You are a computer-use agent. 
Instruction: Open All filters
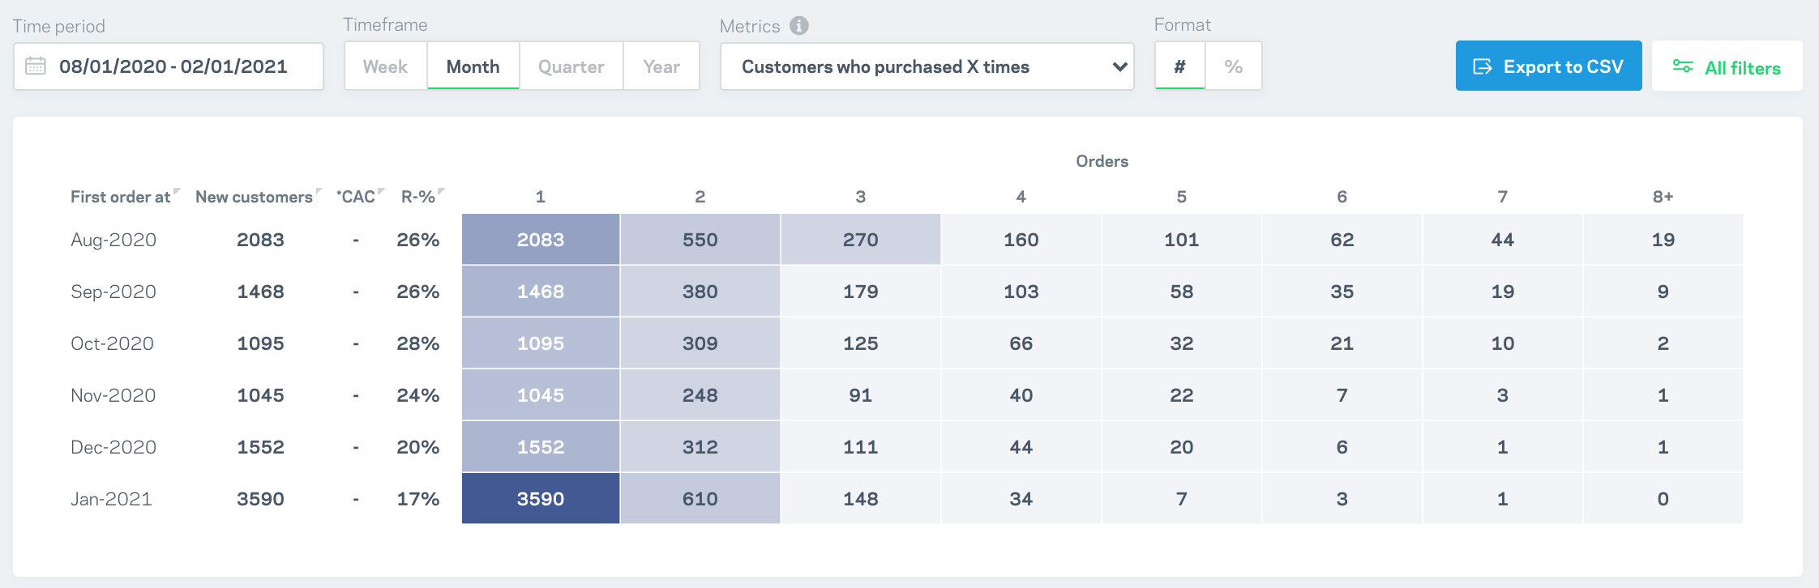point(1727,66)
